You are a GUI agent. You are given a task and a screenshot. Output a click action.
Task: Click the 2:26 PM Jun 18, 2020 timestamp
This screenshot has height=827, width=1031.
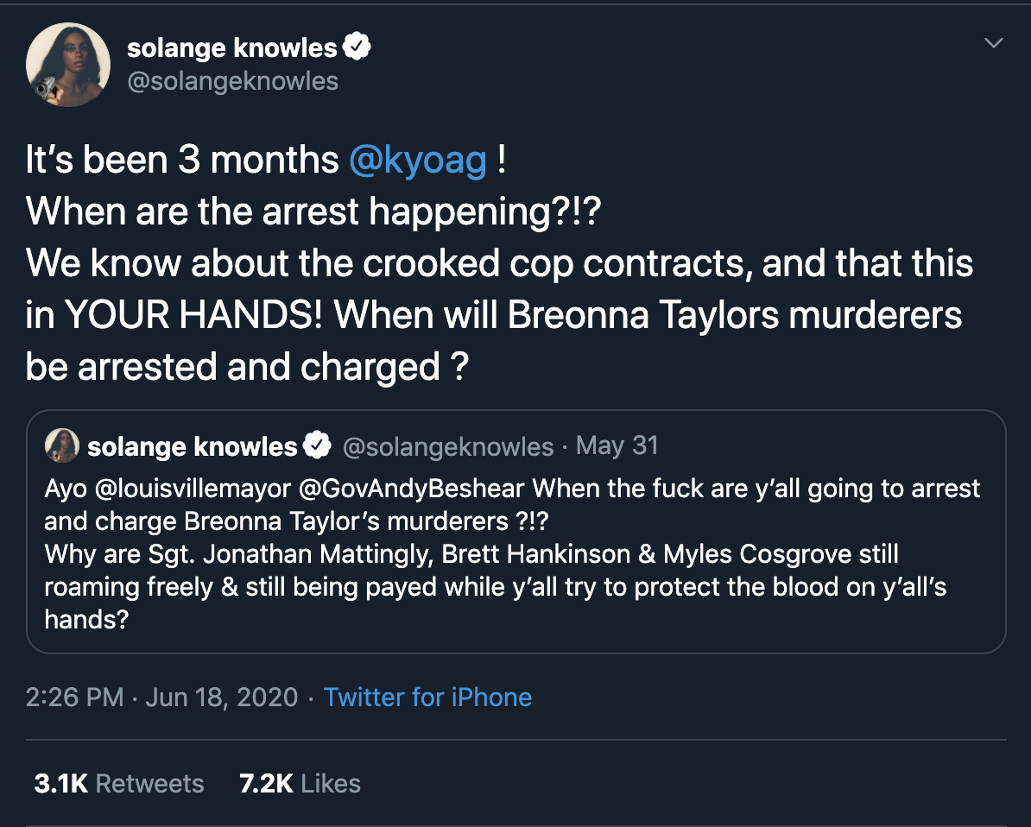pyautogui.click(x=161, y=698)
